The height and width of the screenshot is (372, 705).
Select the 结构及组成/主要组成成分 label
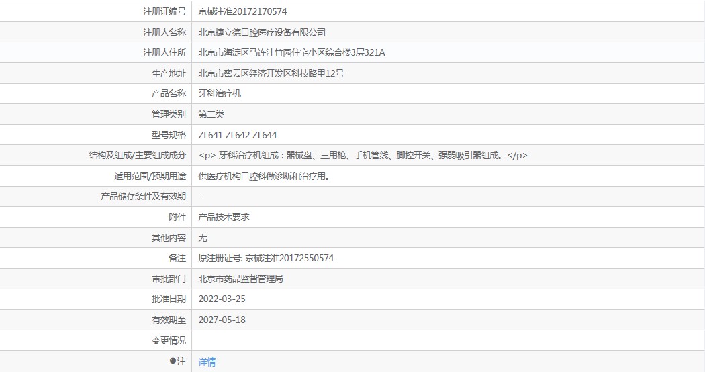138,156
